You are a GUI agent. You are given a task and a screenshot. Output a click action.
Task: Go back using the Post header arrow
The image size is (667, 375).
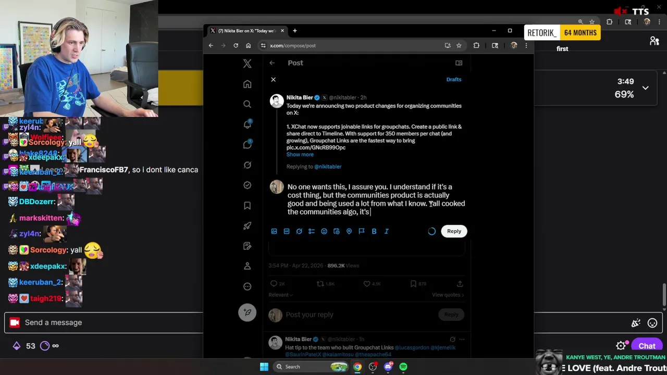click(x=272, y=63)
